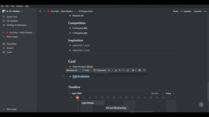Create inline equation from selection
The height and width of the screenshot is (117, 209).
tap(128, 70)
